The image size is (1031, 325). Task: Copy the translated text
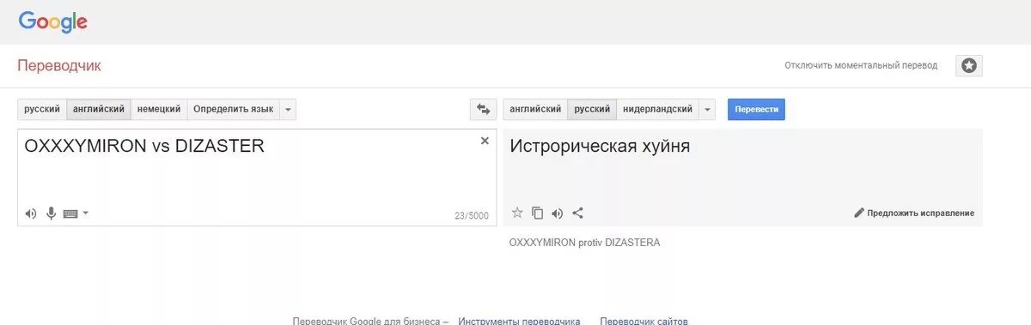pyautogui.click(x=538, y=213)
